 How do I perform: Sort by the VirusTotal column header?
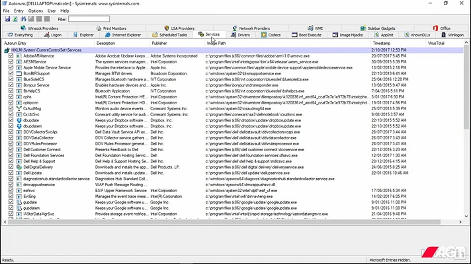pyautogui.click(x=445, y=43)
